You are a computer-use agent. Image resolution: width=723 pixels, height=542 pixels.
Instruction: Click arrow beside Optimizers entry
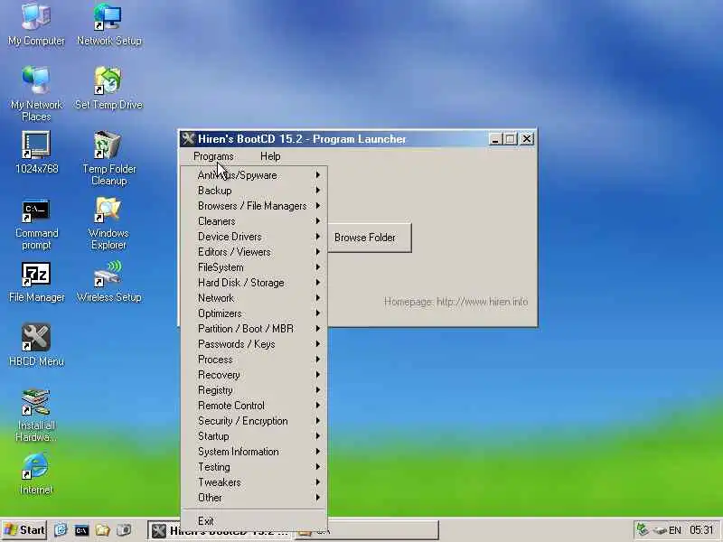point(318,313)
